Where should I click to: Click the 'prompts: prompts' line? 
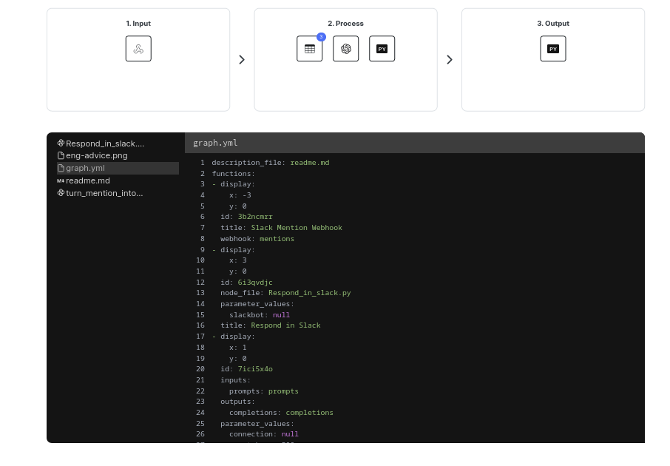point(264,391)
